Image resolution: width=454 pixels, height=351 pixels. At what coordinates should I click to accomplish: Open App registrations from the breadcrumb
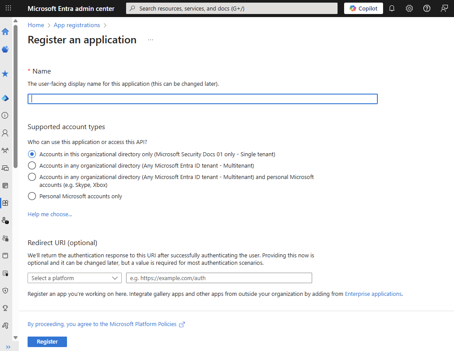pyautogui.click(x=77, y=25)
